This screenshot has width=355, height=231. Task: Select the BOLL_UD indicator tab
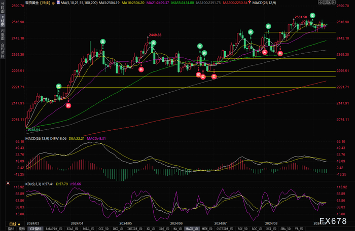[x=88, y=229]
